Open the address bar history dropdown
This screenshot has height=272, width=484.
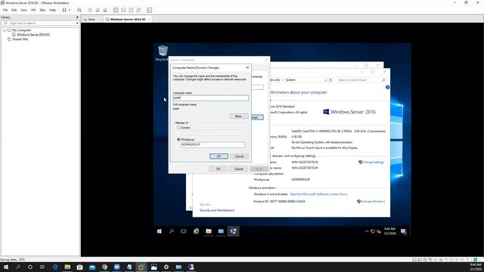(x=326, y=80)
